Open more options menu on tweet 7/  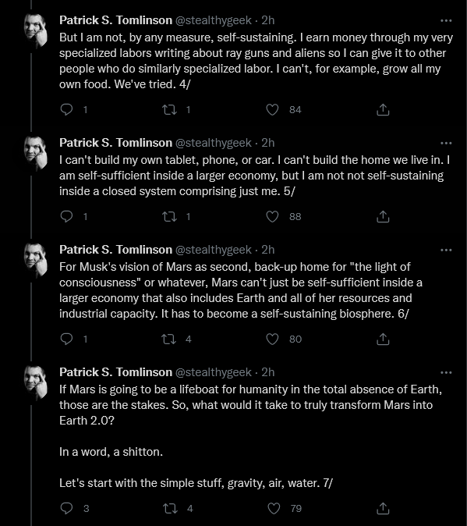click(x=446, y=372)
